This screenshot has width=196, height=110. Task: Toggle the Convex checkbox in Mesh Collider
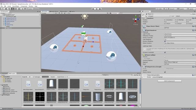pyautogui.click(x=165, y=57)
